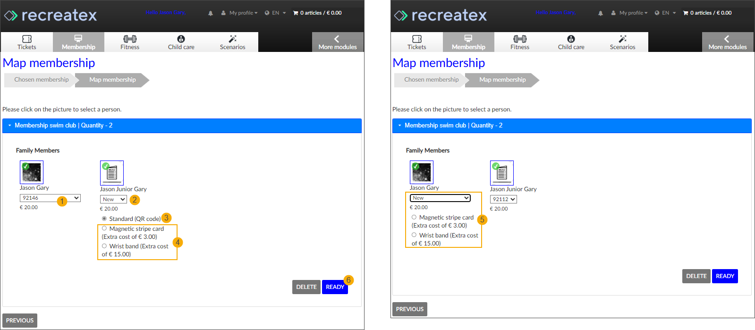Select Magnetic stripe card option, right window
The height and width of the screenshot is (330, 755).
[414, 217]
